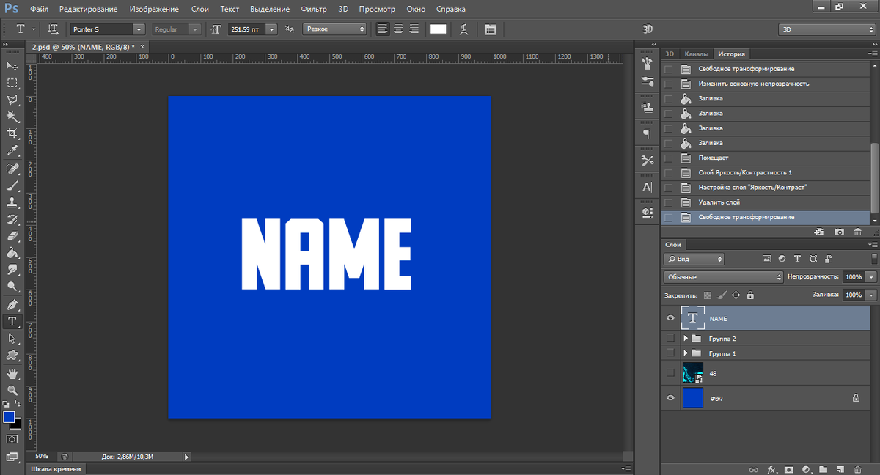Viewport: 880px width, 475px height.
Task: Click Create warped text icon
Action: point(463,29)
